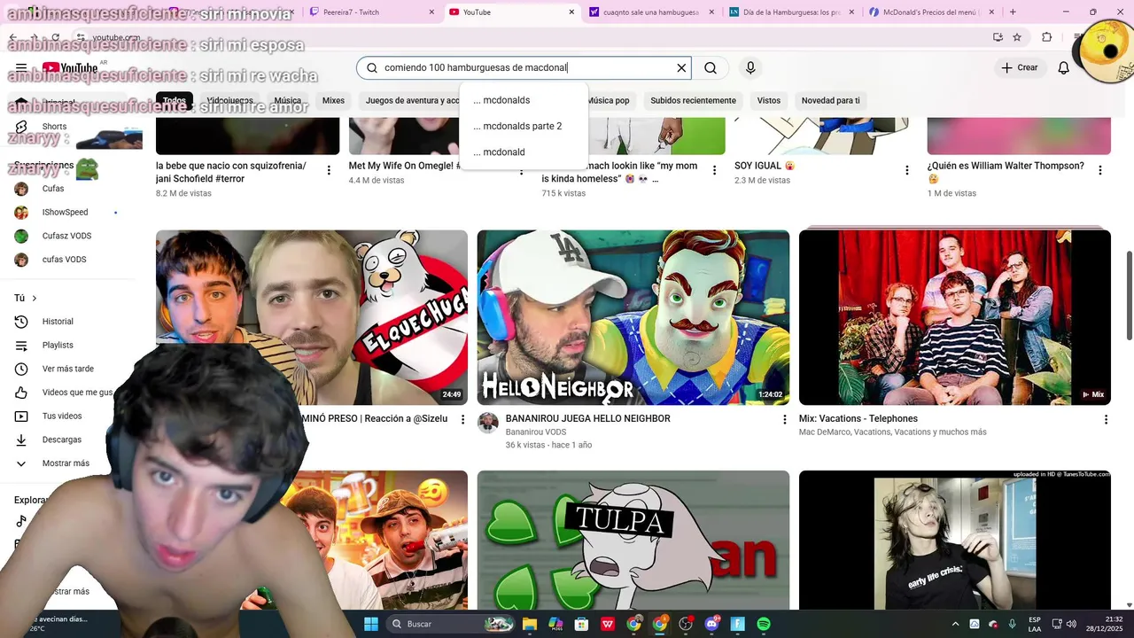Screen dimensions: 1134x638
Task: Open options for William Walter Thompson video
Action: click(x=1100, y=170)
